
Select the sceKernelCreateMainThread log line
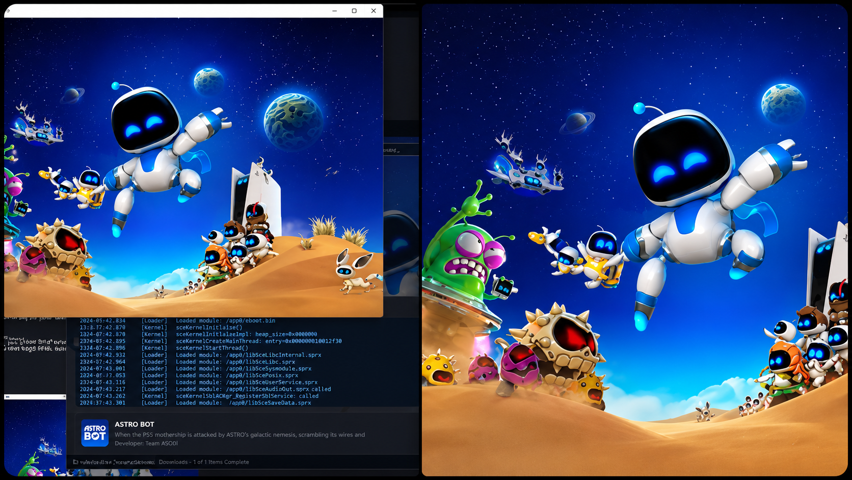point(210,341)
